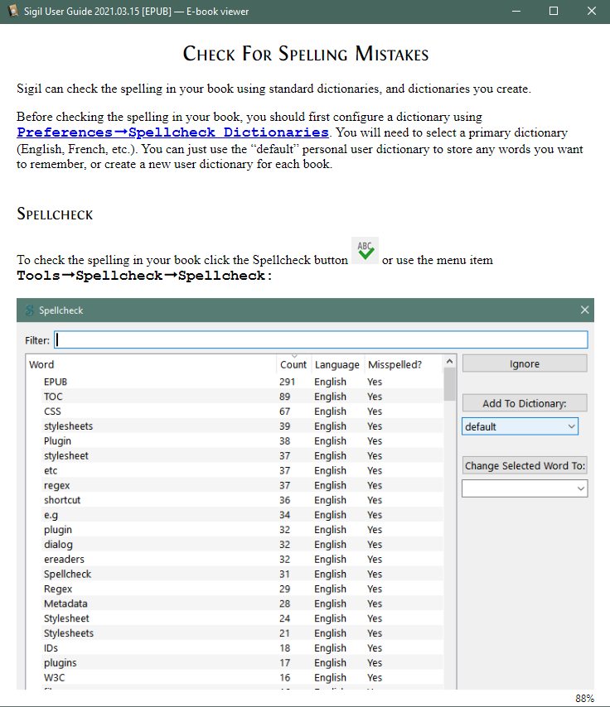Click the Spellcheck ABC checkmark icon

[x=365, y=250]
